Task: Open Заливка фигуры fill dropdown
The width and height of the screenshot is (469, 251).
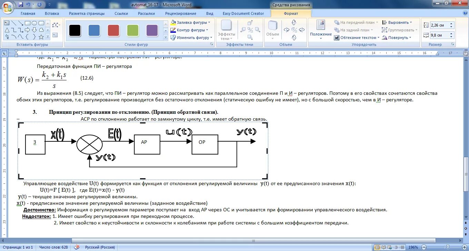Action: (190, 22)
